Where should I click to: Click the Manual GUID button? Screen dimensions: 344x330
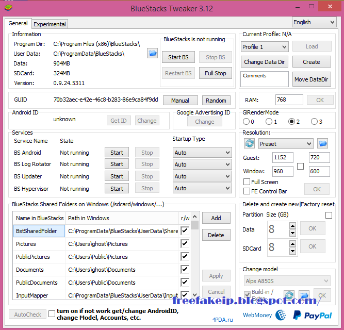click(181, 101)
